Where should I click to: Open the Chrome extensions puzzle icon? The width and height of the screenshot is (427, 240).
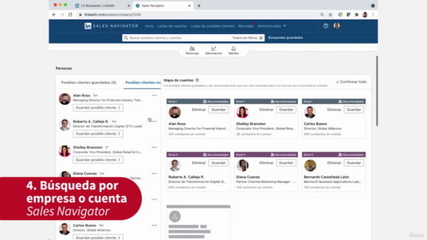coord(356,15)
